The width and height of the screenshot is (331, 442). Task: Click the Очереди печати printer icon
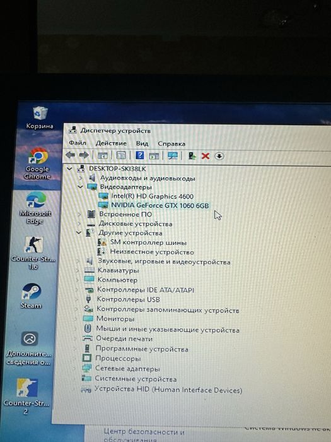88,338
